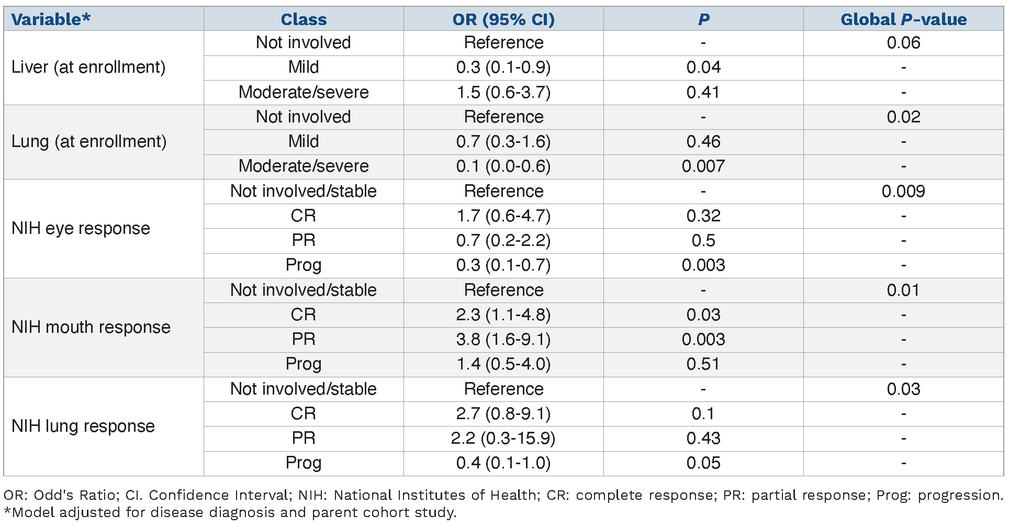
Task: Select the Lung (at enrollment) row label
Action: click(89, 142)
